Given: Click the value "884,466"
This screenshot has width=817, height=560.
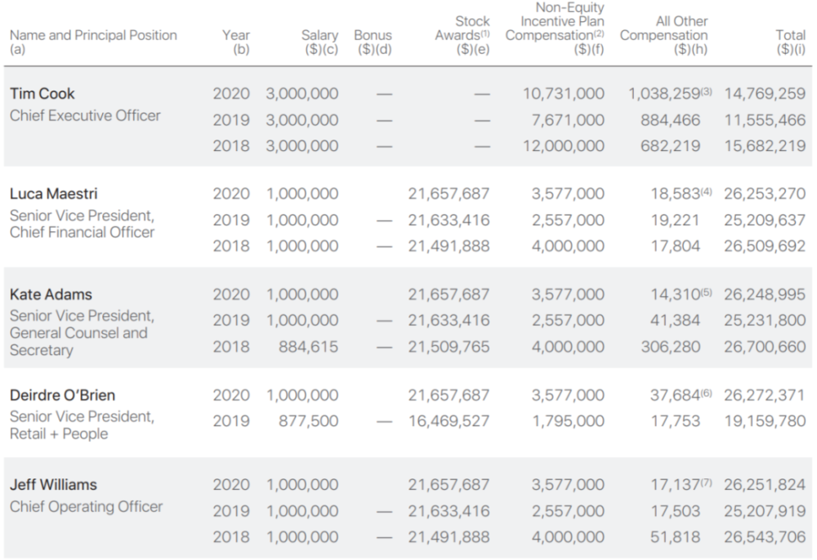Looking at the screenshot, I should (671, 120).
